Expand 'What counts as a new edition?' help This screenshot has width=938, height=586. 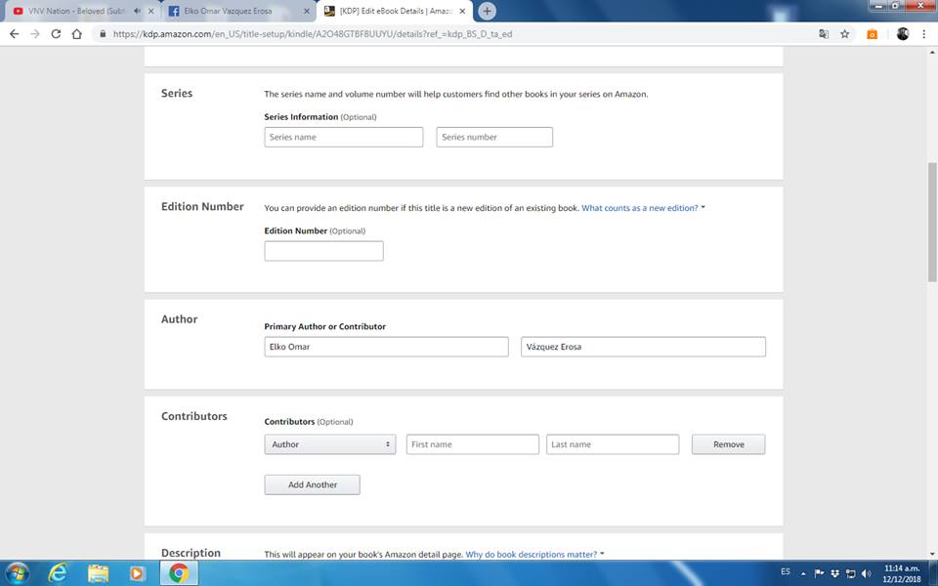tap(643, 208)
